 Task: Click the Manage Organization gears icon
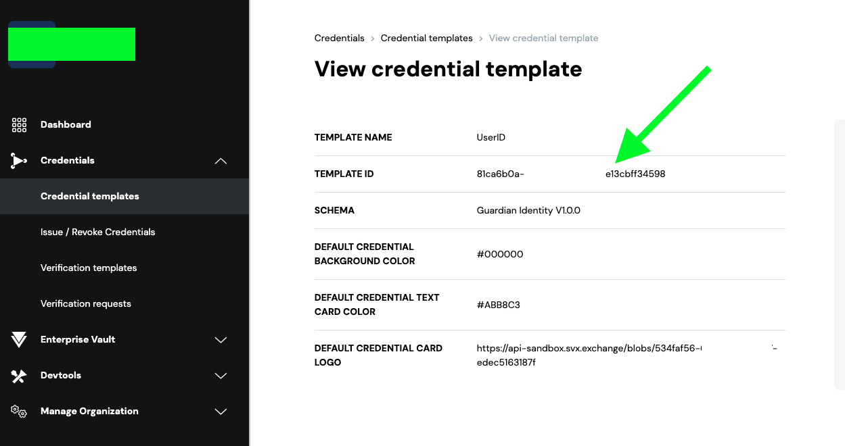pos(19,412)
